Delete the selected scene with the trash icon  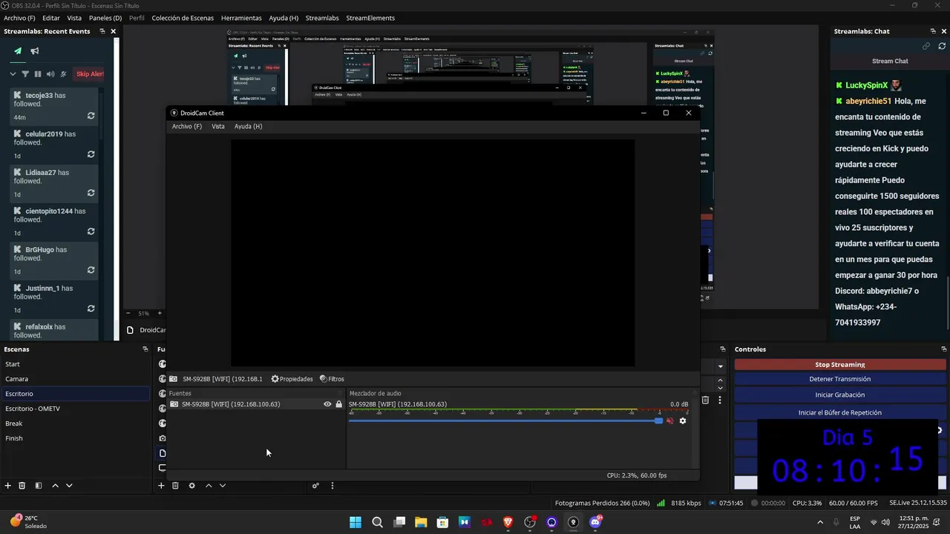[x=22, y=486]
